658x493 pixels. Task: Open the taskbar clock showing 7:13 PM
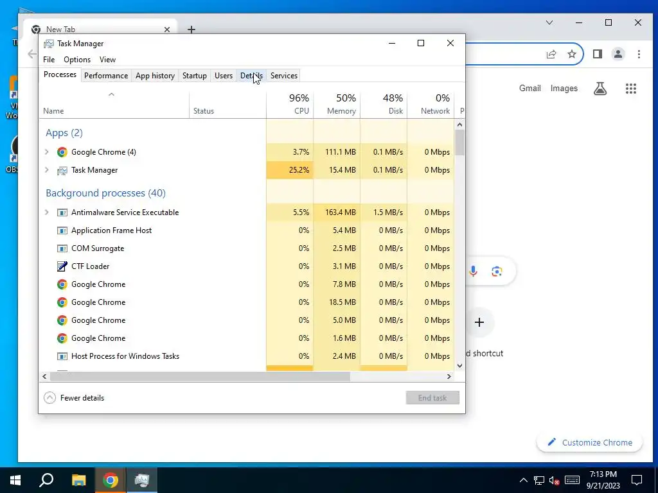click(603, 480)
